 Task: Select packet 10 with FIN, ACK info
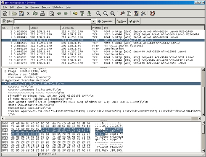pos(103,57)
